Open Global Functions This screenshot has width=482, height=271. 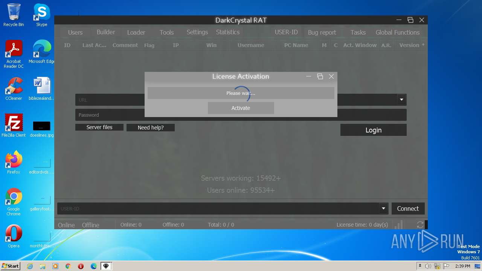pos(398,32)
